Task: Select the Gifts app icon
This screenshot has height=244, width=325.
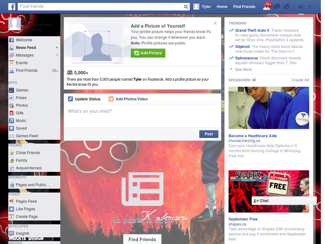Action: (x=11, y=113)
